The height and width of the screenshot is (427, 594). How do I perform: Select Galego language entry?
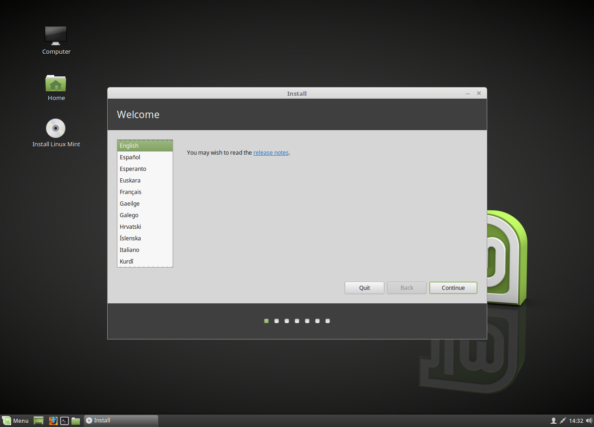(145, 215)
